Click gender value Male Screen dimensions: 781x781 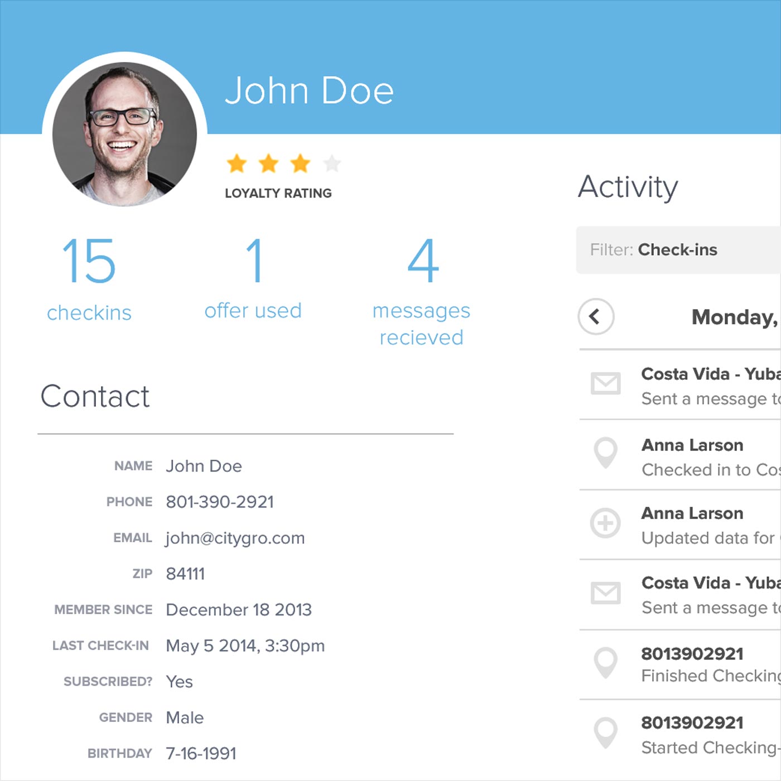pos(185,717)
